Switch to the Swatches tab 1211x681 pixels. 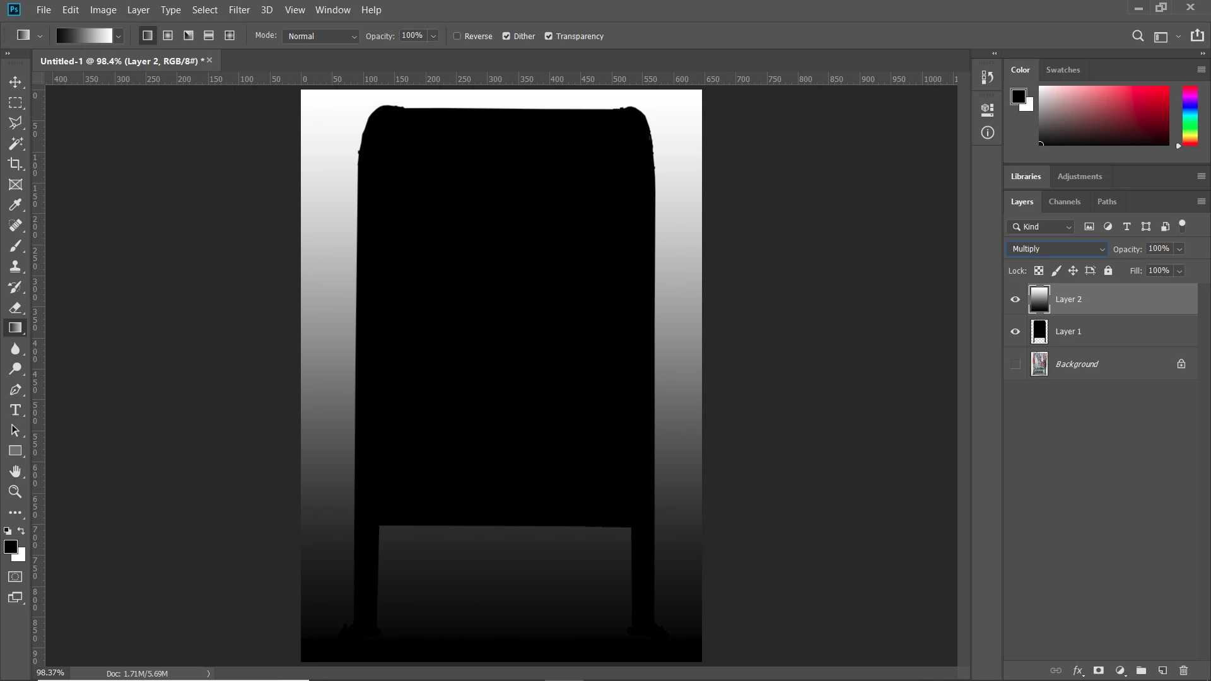(1062, 70)
